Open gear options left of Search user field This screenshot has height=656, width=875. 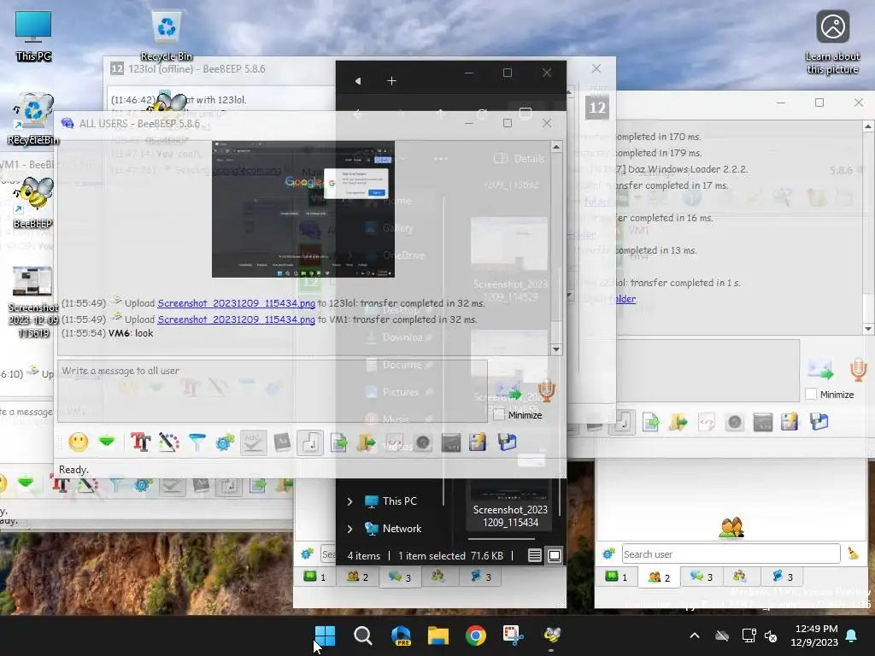coord(608,553)
